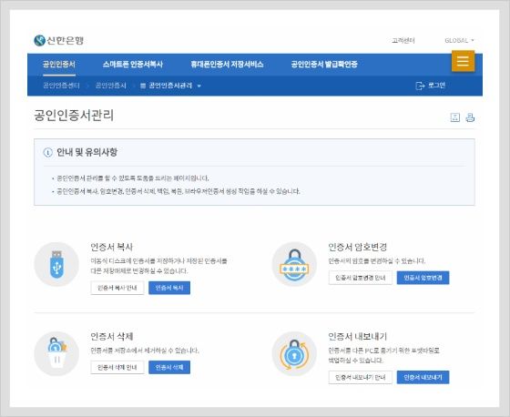This screenshot has width=510, height=417.
Task: Click the 인증서 내보내기 section heading
Action: (x=357, y=336)
